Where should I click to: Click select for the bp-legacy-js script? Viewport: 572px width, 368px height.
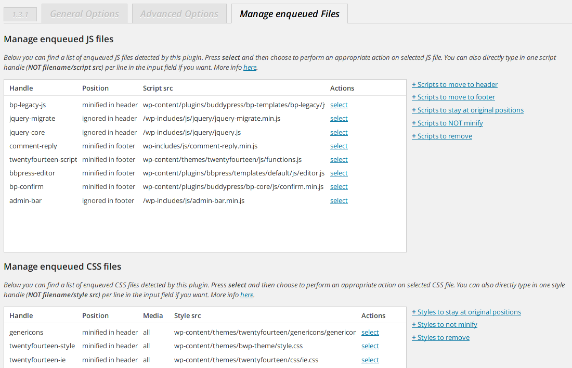pyautogui.click(x=339, y=105)
